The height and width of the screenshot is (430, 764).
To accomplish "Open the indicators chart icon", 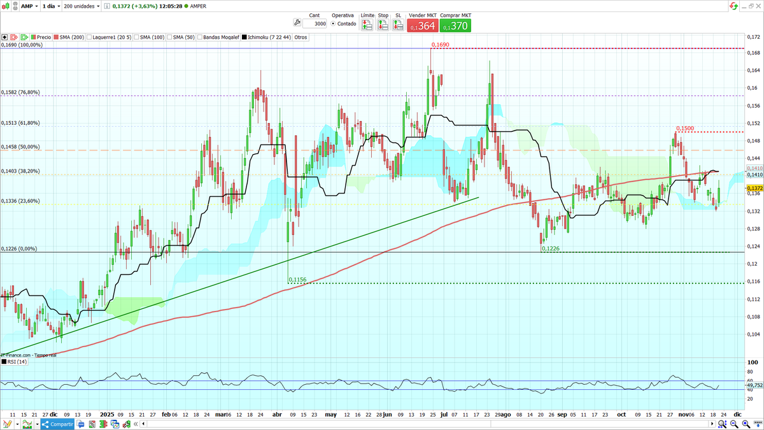I will tap(27, 424).
